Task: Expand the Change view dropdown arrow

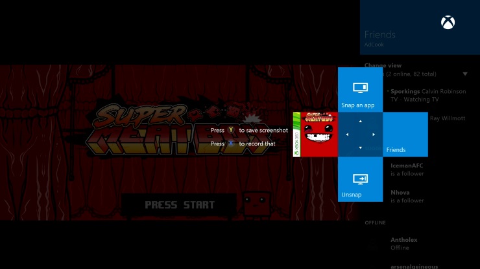Action: click(x=465, y=74)
